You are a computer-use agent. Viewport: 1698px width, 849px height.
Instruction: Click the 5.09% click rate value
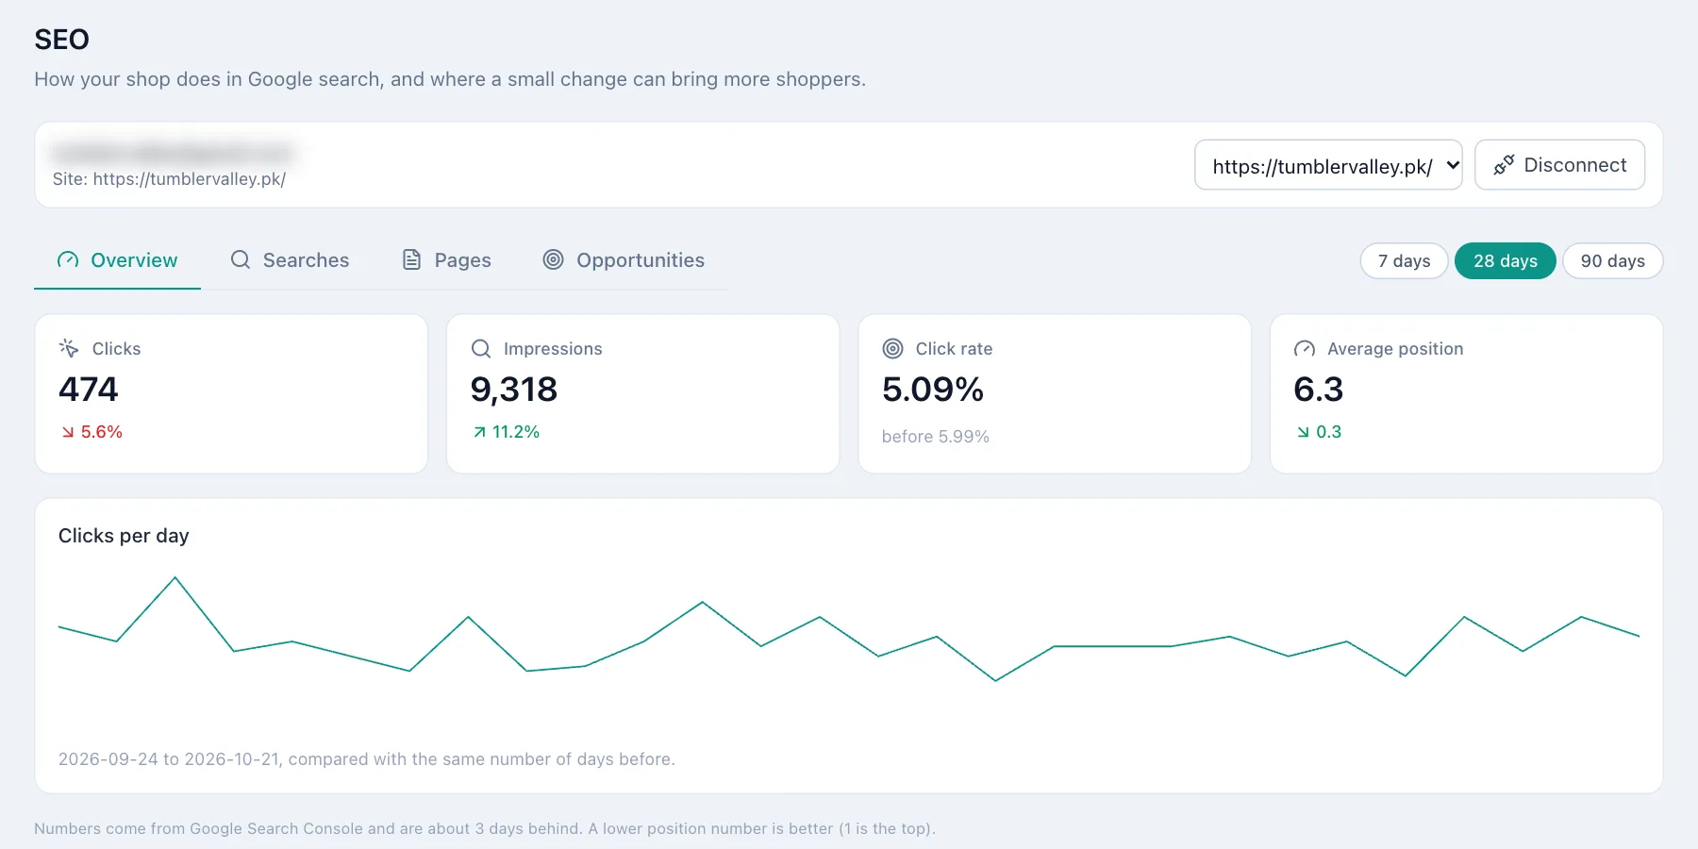click(933, 390)
